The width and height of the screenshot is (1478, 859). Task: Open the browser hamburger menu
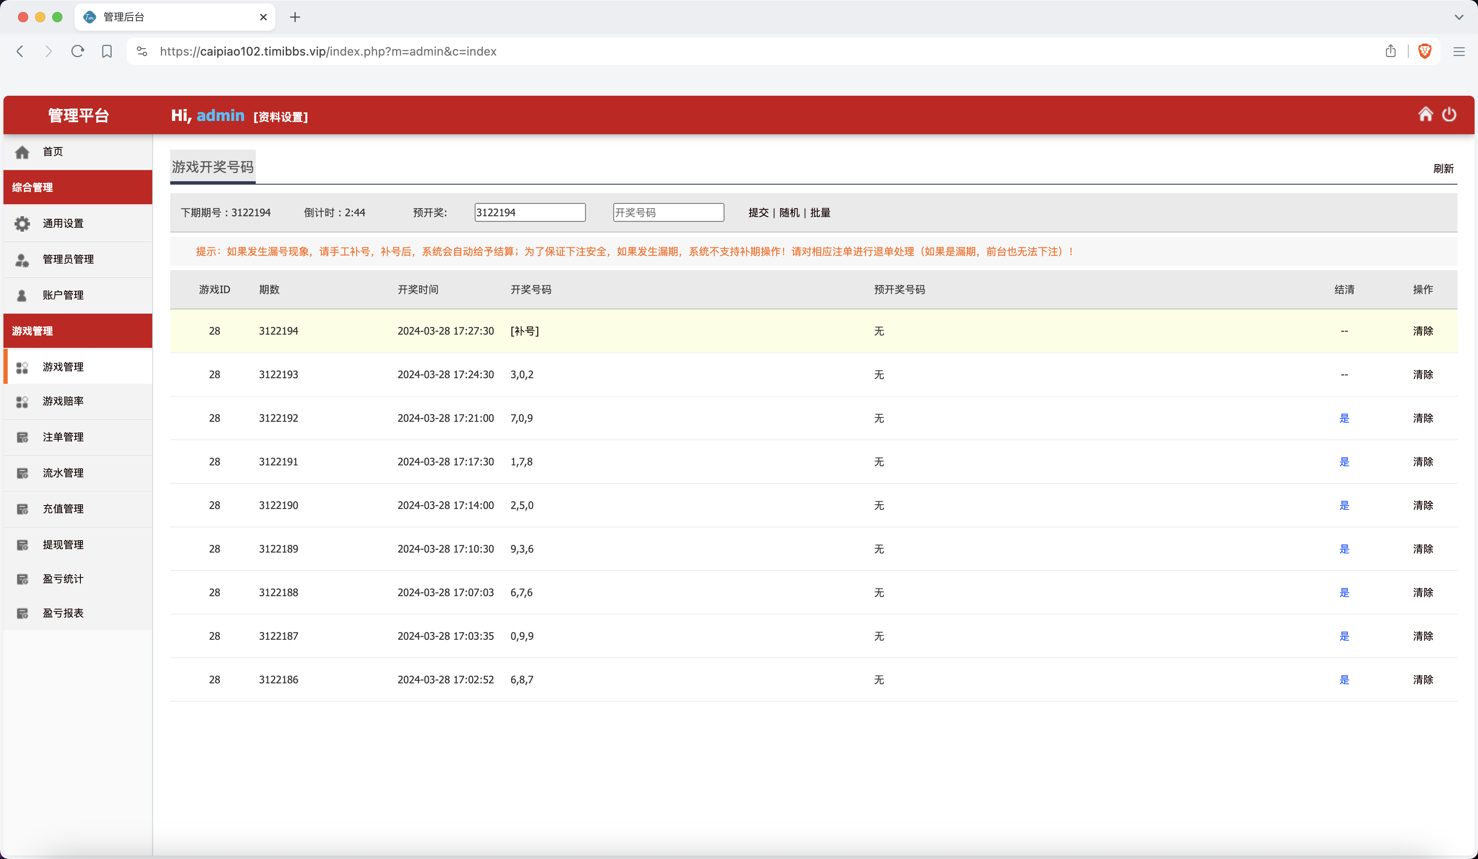[x=1459, y=52]
